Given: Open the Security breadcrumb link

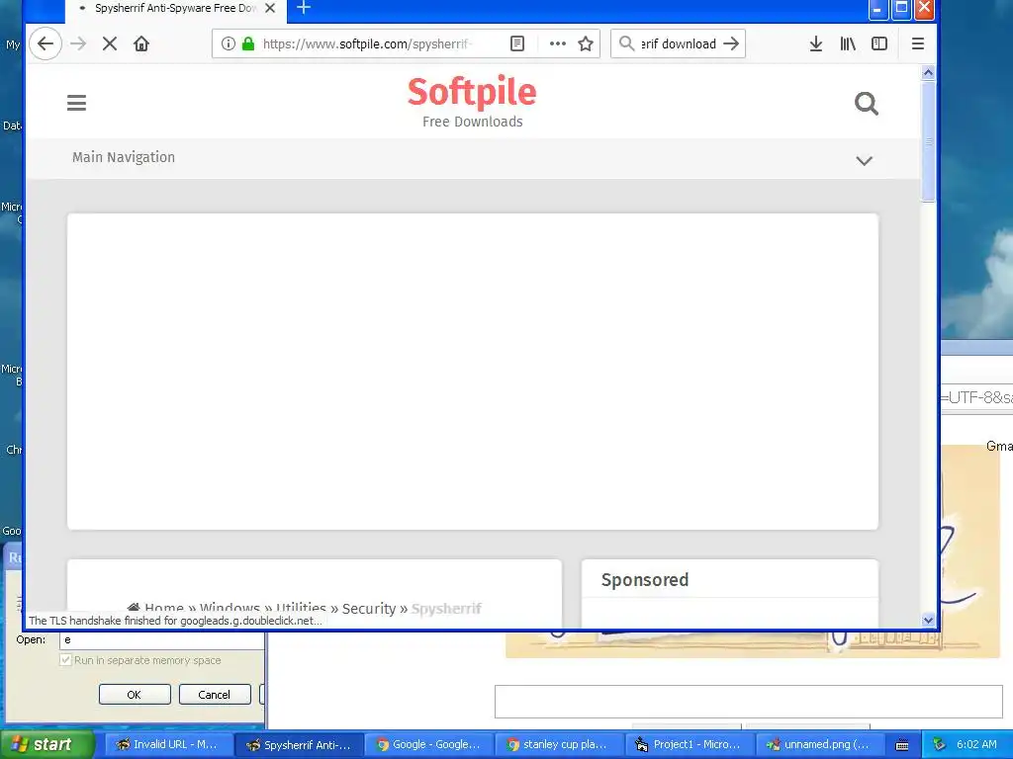Looking at the screenshot, I should coord(369,609).
